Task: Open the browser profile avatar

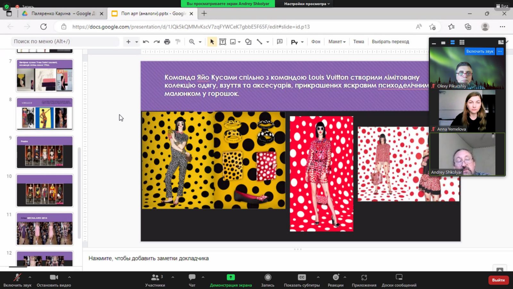Action: [485, 27]
